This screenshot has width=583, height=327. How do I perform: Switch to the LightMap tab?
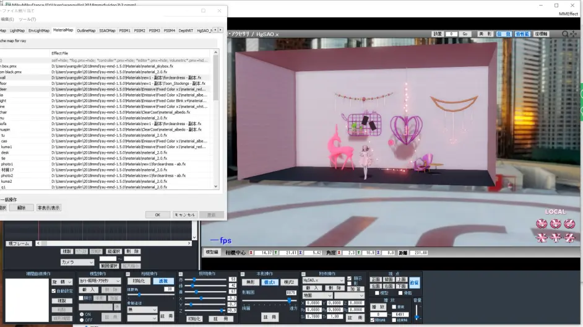pos(17,30)
